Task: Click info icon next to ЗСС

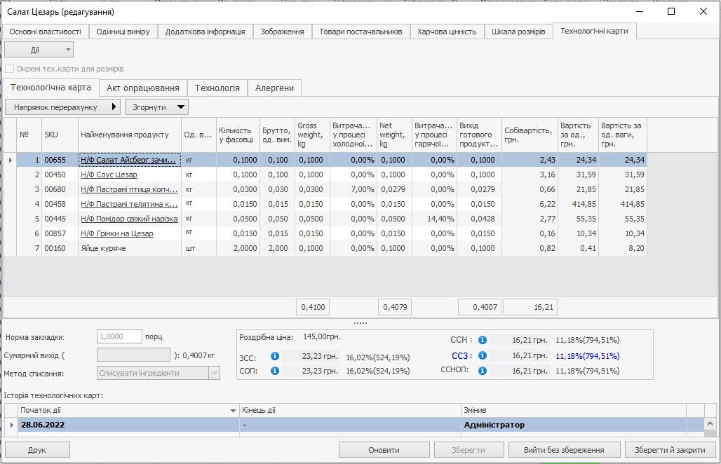Action: (x=275, y=356)
